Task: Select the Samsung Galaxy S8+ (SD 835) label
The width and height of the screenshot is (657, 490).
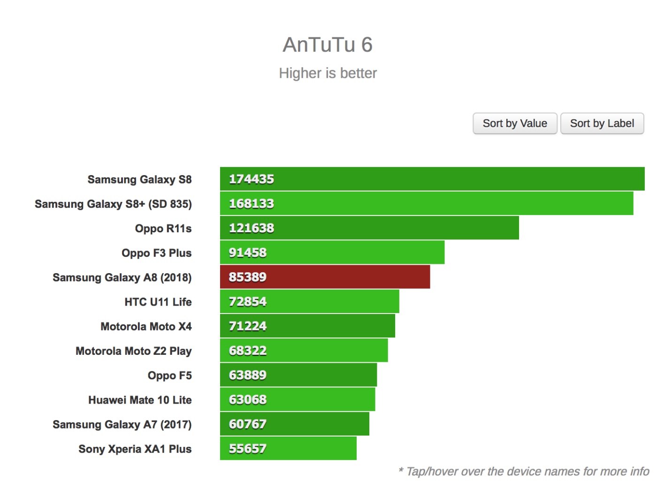Action: 113,204
